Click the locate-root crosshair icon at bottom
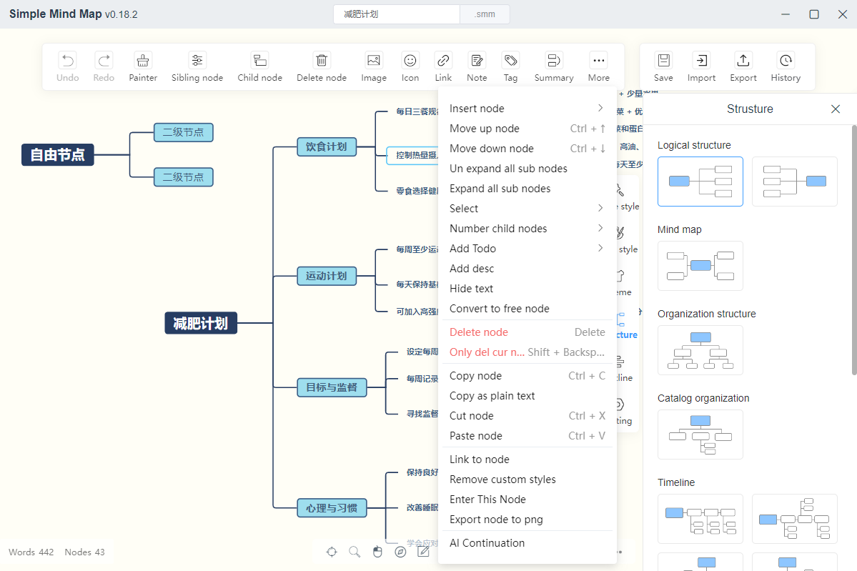Image resolution: width=857 pixels, height=571 pixels. tap(332, 552)
